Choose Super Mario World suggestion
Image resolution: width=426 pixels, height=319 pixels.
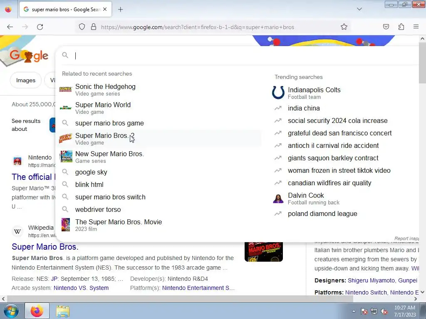click(x=159, y=108)
